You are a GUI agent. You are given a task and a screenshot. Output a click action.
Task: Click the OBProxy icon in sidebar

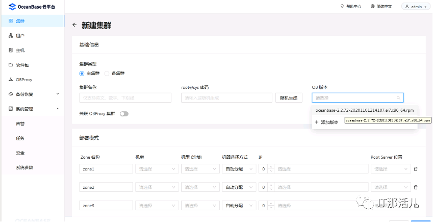[x=11, y=80]
